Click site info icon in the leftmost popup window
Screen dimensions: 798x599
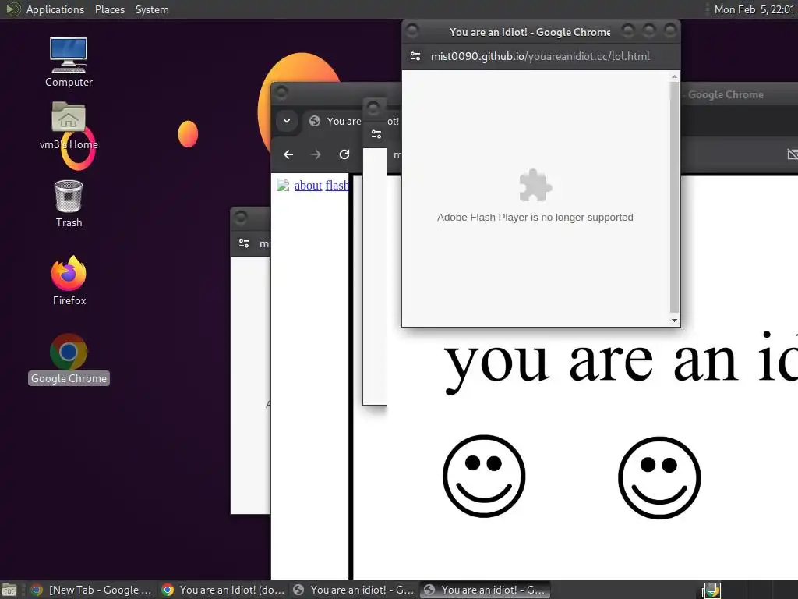pos(244,244)
